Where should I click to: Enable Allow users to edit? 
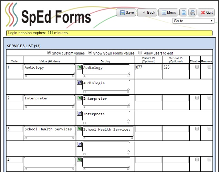[140, 53]
